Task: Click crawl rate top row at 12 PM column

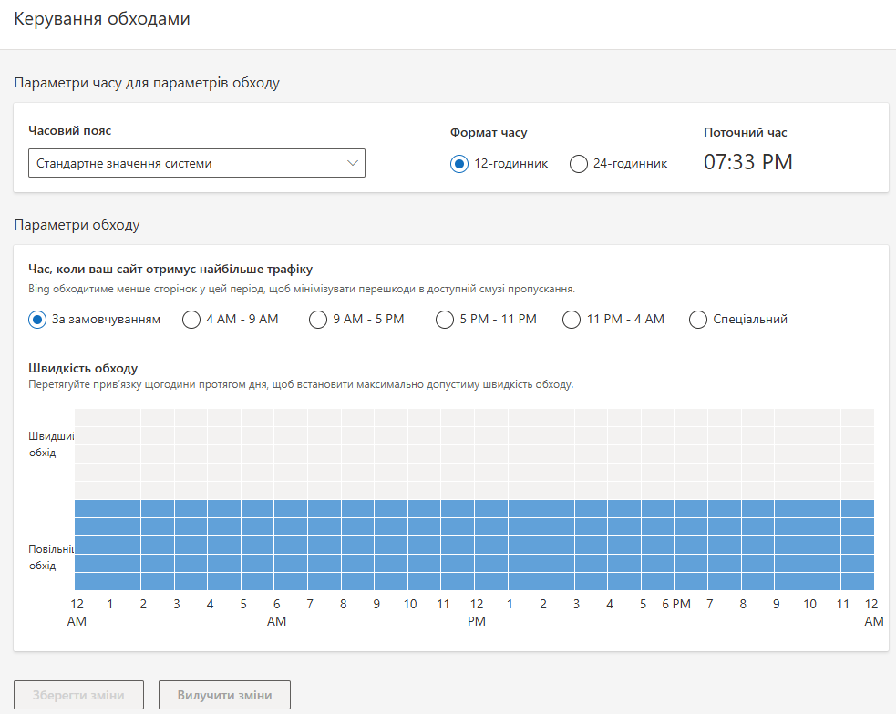Action: [491, 417]
